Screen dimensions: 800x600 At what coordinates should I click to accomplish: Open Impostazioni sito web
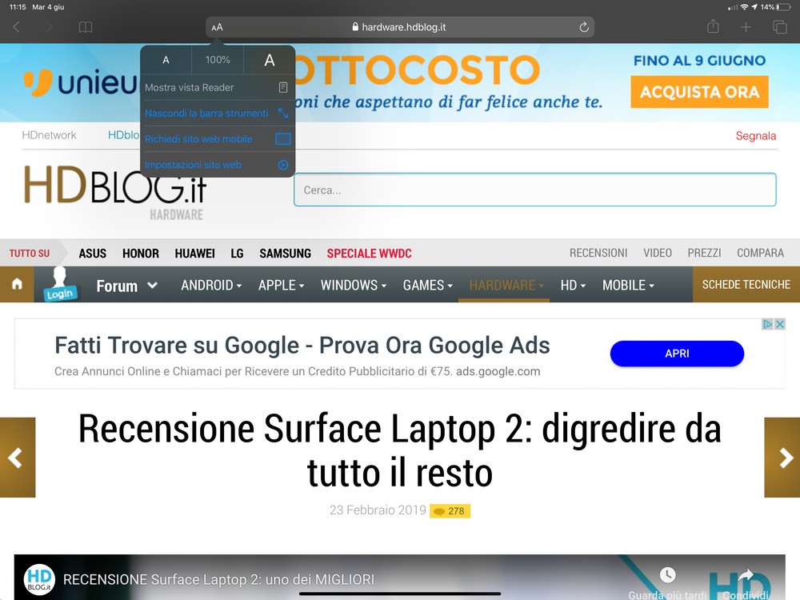coord(218,165)
